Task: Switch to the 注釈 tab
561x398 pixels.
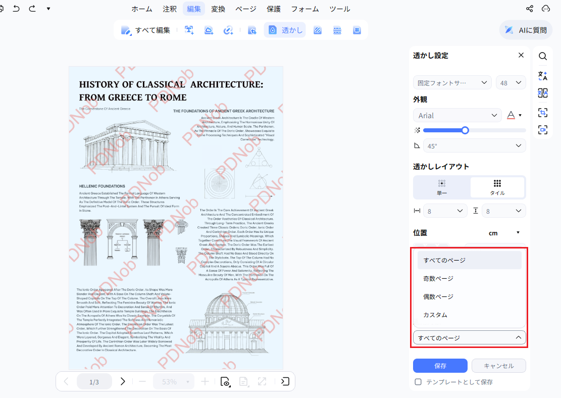Action: pos(170,9)
